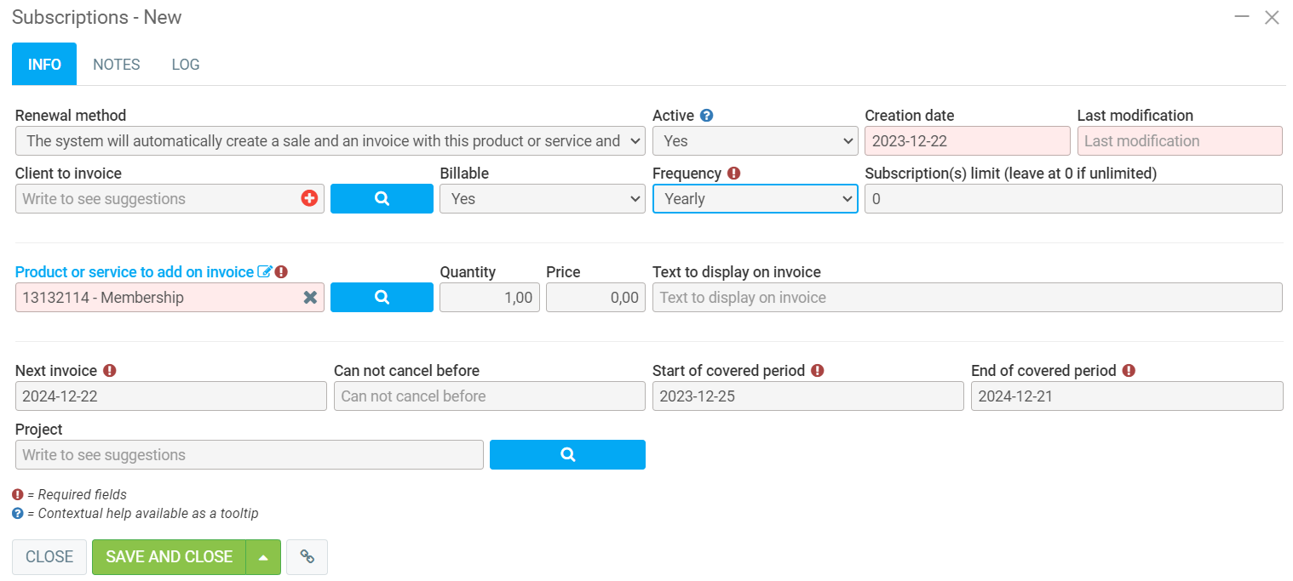The image size is (1293, 581).
Task: Expand the Renewal method dropdown
Action: point(330,141)
